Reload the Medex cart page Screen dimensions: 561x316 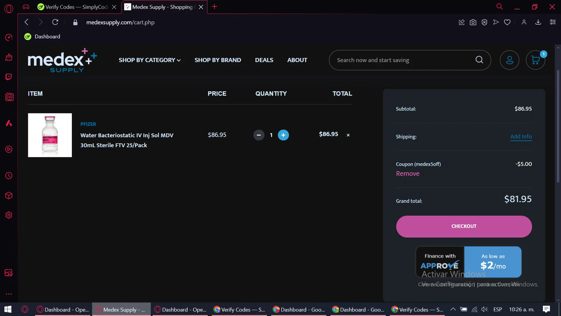pyautogui.click(x=55, y=22)
